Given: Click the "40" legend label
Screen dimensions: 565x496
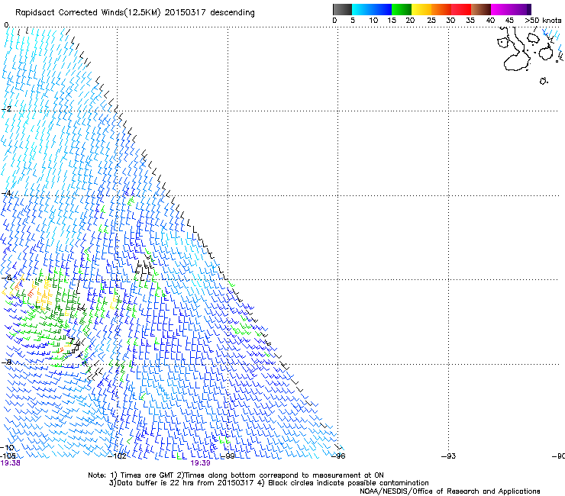Looking at the screenshot, I should tap(490, 21).
